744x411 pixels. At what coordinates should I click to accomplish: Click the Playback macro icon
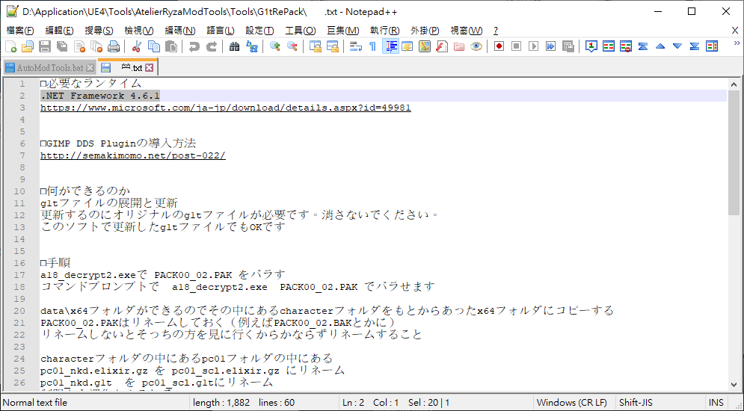(x=533, y=46)
